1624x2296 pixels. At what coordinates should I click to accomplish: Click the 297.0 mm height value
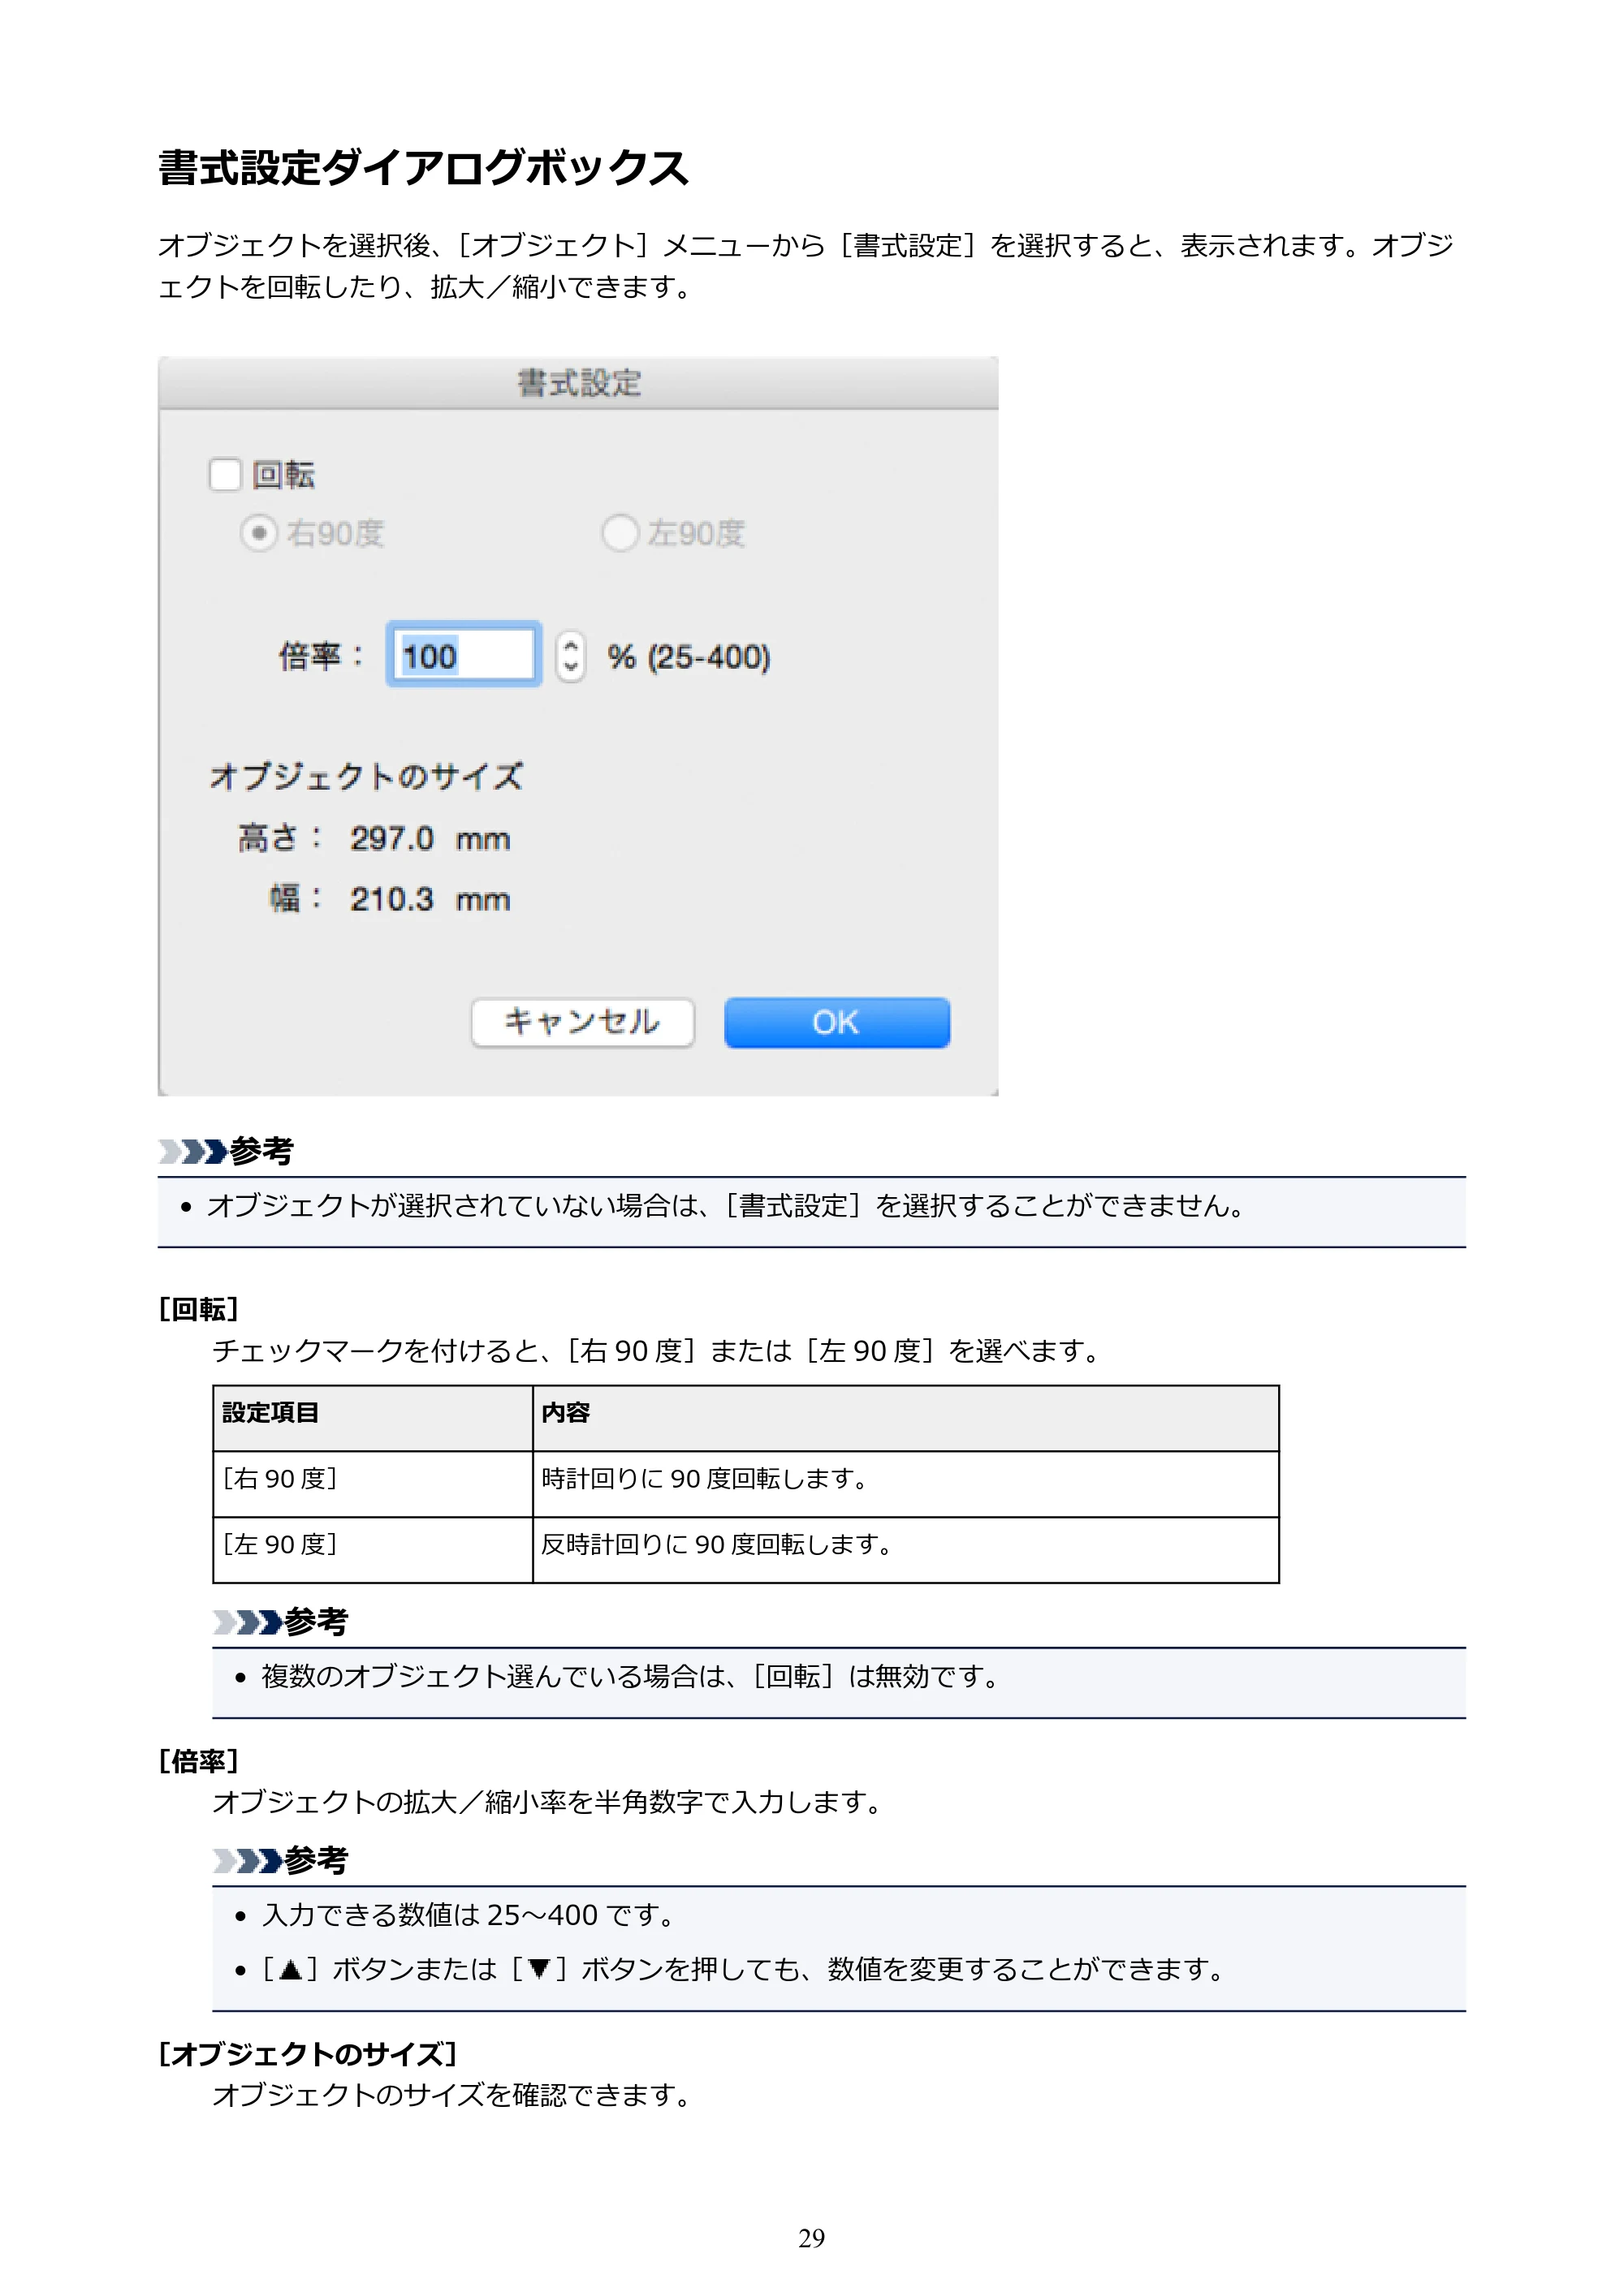430,838
